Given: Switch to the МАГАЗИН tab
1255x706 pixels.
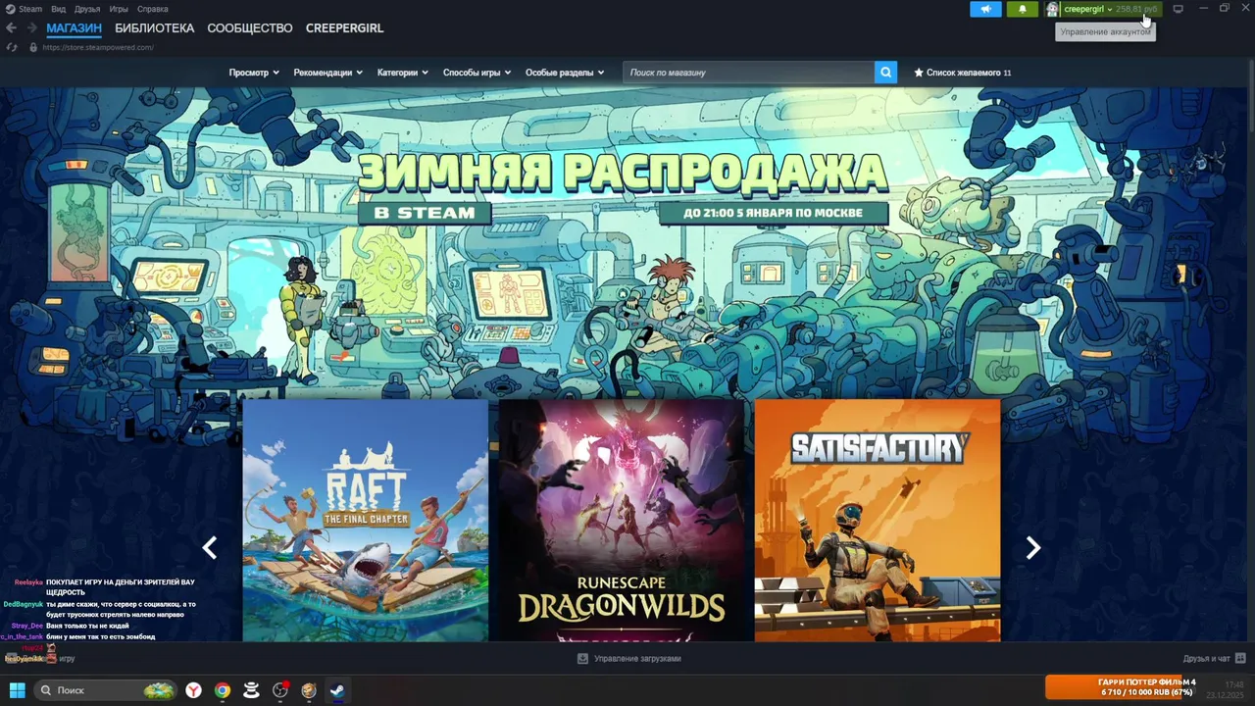Looking at the screenshot, I should click(x=74, y=28).
